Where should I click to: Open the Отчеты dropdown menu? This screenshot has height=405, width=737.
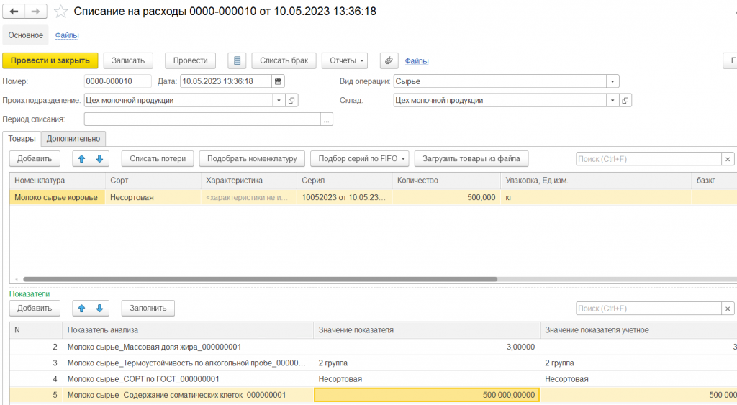tap(345, 60)
